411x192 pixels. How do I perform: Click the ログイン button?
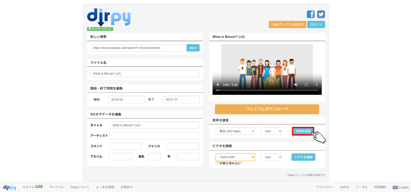(x=316, y=24)
